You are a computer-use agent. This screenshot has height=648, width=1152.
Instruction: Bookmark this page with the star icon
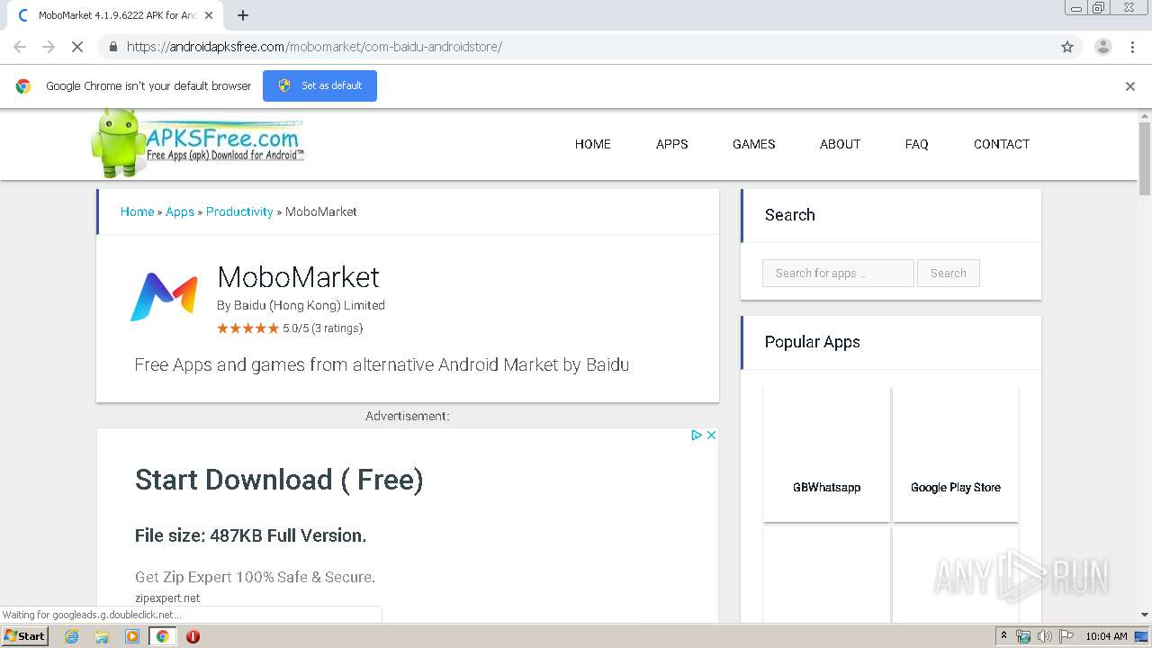1067,47
